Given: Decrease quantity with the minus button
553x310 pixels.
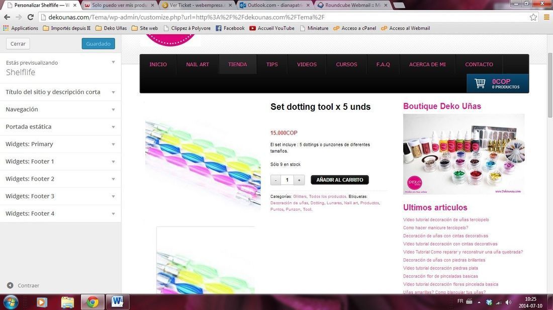Looking at the screenshot, I should (276, 180).
